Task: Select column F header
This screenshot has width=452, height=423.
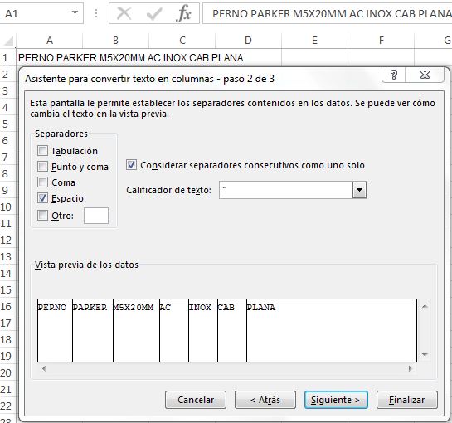Action: click(381, 41)
